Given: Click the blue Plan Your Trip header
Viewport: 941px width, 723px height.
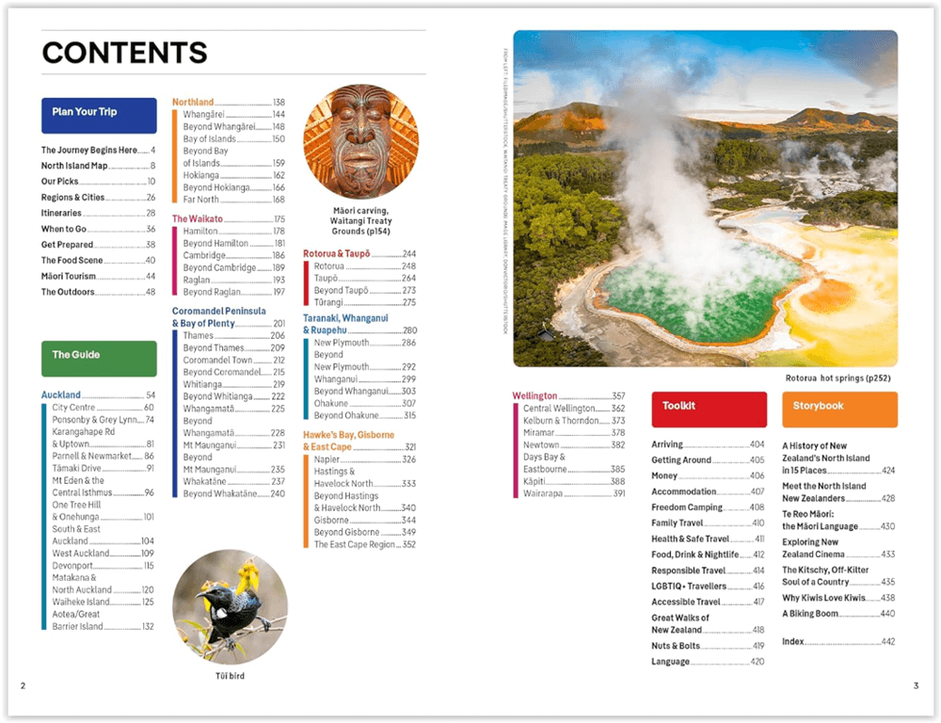Looking at the screenshot, I should tap(99, 115).
